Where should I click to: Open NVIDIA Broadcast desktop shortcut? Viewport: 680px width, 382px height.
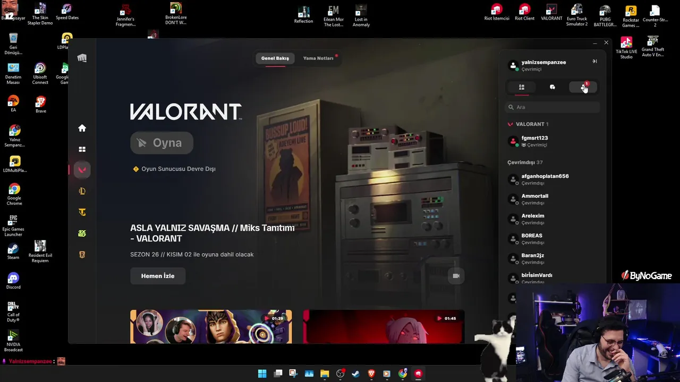click(x=13, y=341)
